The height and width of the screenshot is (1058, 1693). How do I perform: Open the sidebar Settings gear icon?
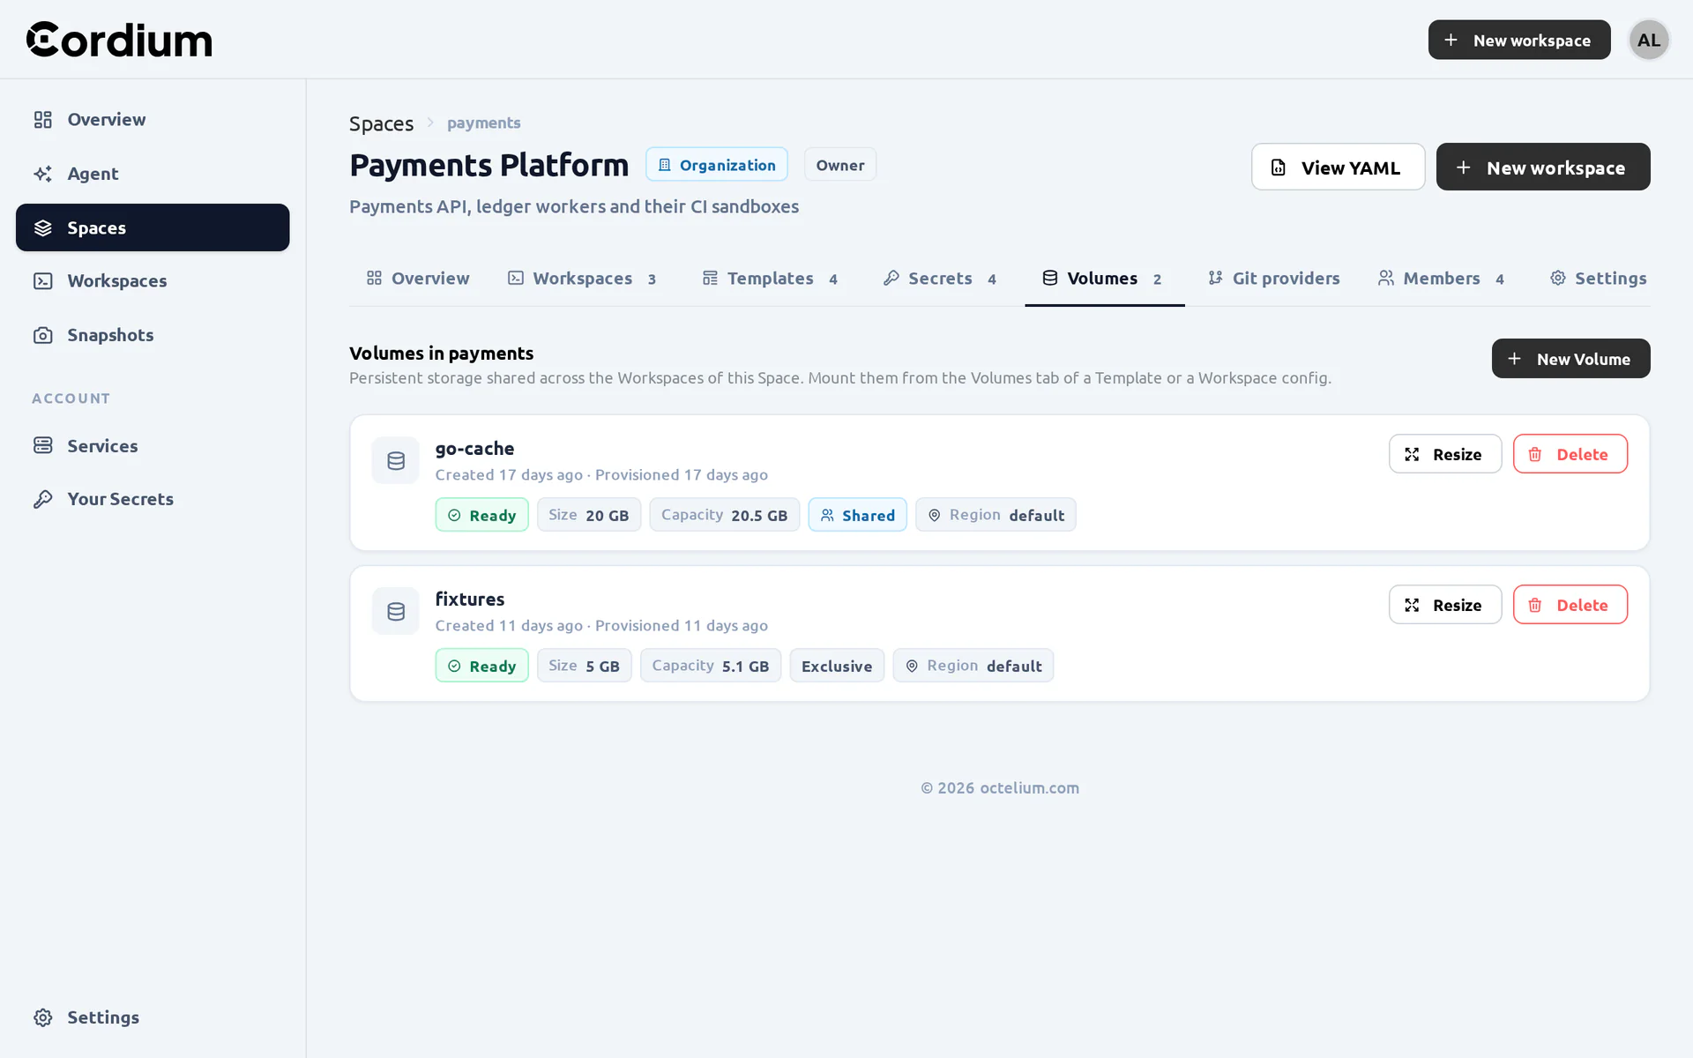point(42,1017)
